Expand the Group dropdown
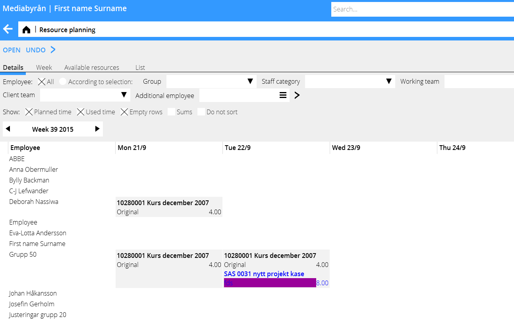The height and width of the screenshot is (319, 514). pyautogui.click(x=250, y=82)
